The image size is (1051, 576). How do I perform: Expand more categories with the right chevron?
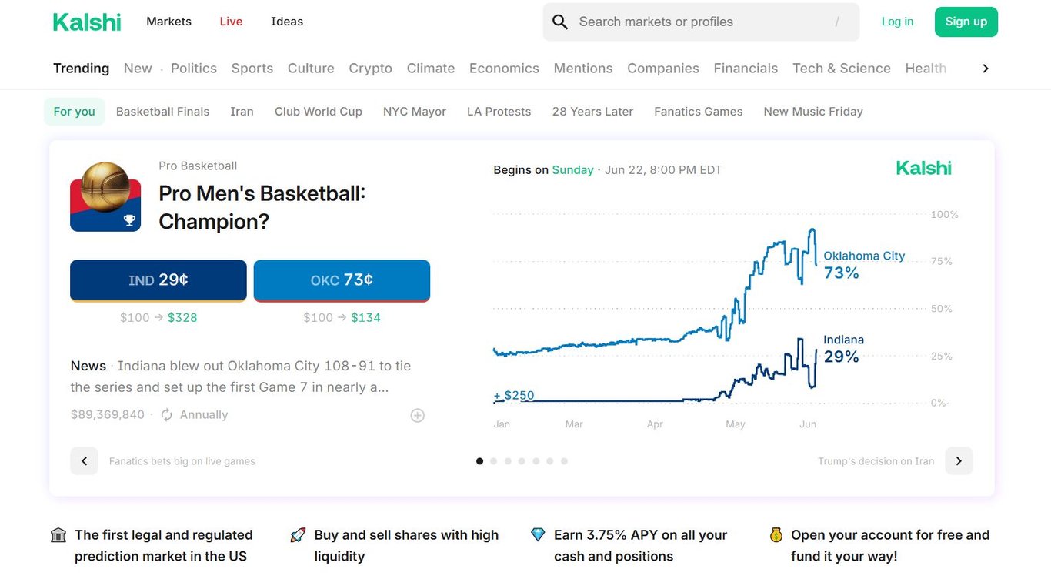pyautogui.click(x=985, y=68)
